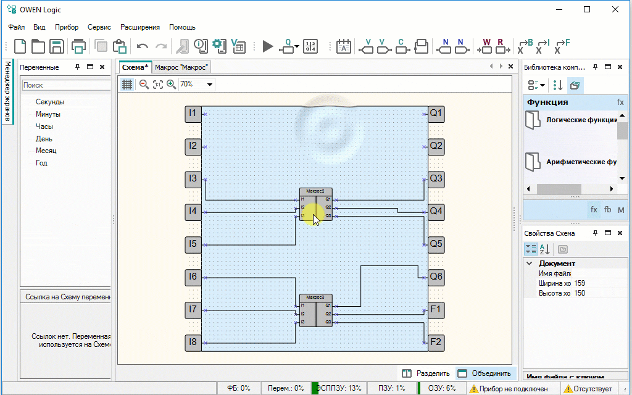
Task: Click the undo arrow in toolbar
Action: (143, 46)
